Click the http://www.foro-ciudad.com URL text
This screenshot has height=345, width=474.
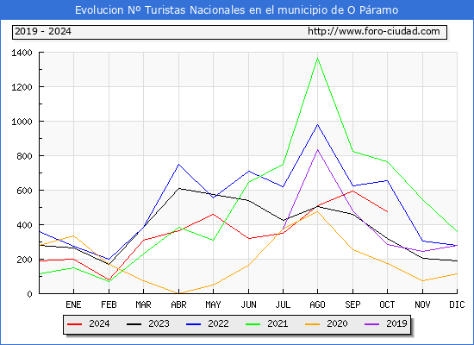(374, 31)
